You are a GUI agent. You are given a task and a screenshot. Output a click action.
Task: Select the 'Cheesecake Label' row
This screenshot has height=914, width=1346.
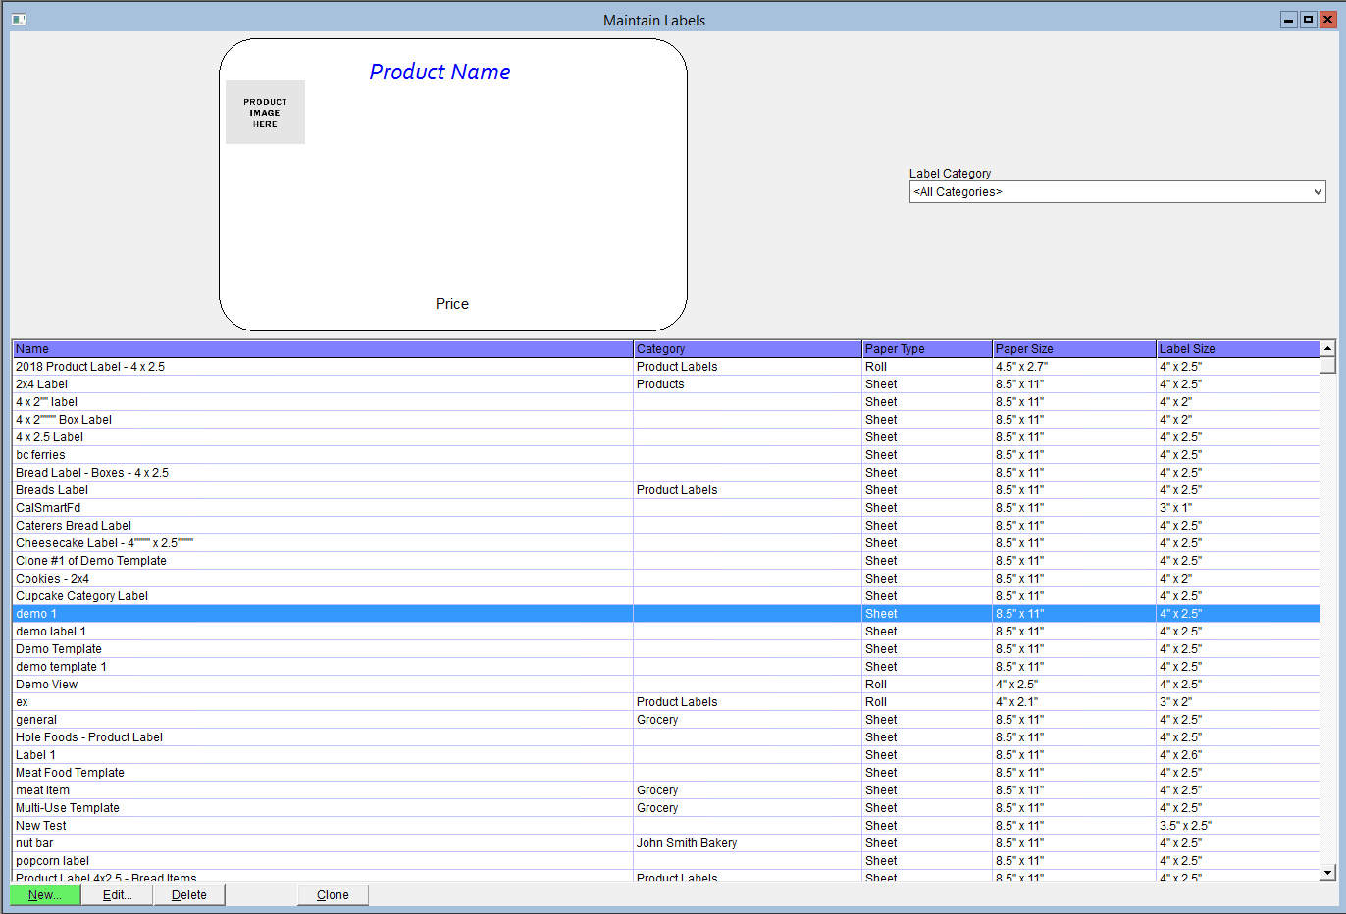pos(666,543)
